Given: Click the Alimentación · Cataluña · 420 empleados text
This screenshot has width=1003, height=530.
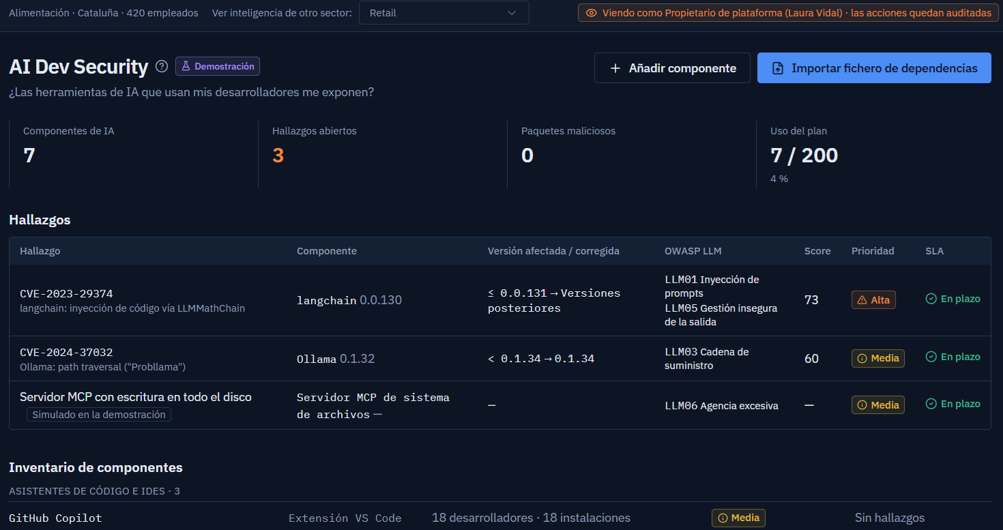Looking at the screenshot, I should click(104, 13).
